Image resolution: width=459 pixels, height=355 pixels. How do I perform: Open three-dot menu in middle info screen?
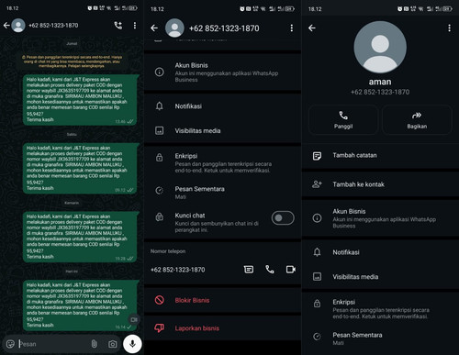292,28
